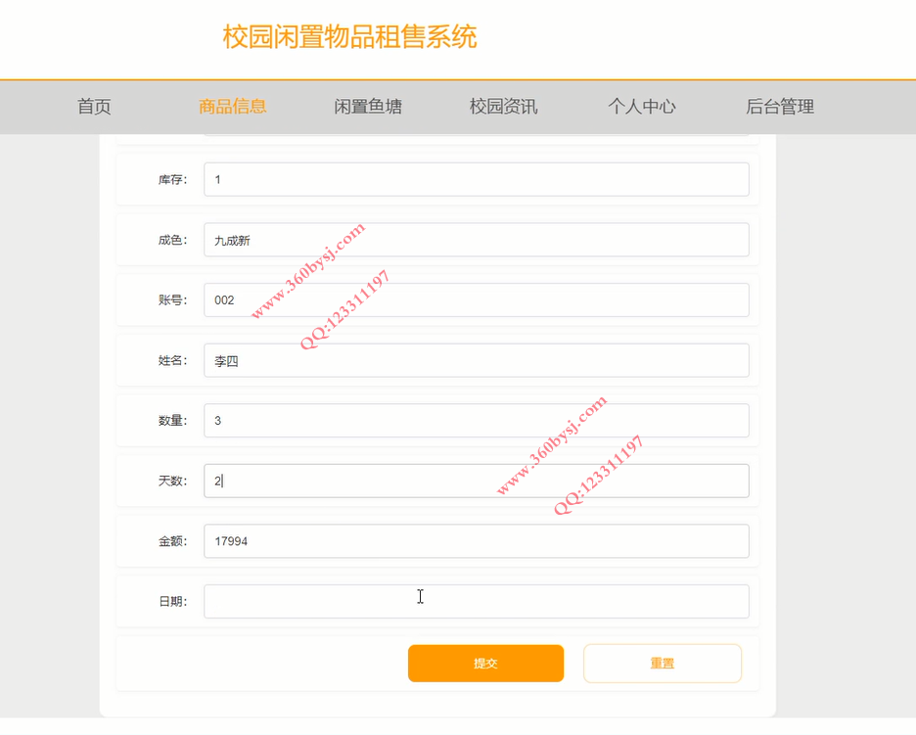Screen dimensions: 916x735
Task: Click the 重置 button
Action: click(663, 664)
